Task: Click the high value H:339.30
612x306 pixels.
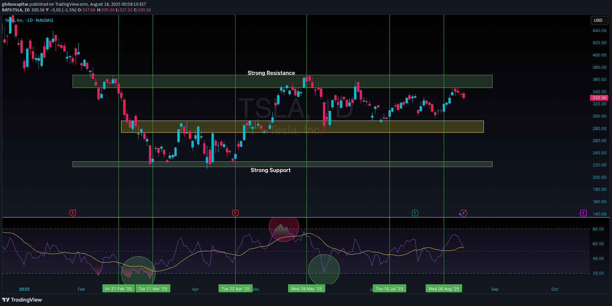Action: point(106,10)
